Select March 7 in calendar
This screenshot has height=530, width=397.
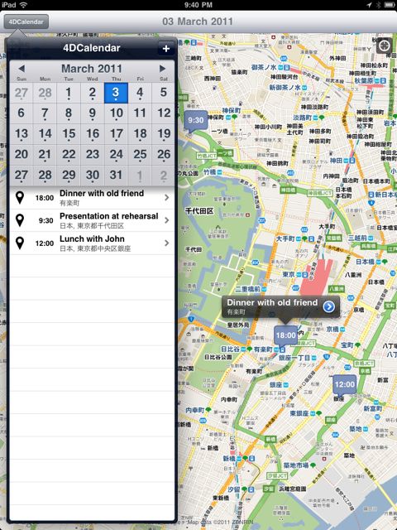(x=45, y=113)
